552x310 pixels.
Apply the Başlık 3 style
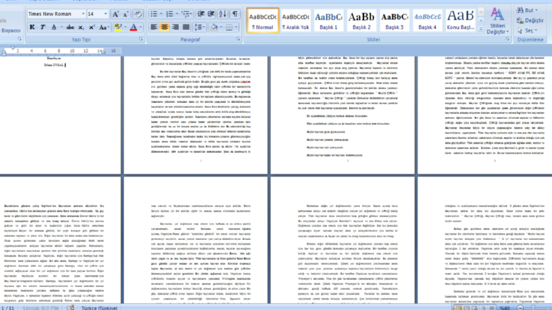click(x=394, y=21)
